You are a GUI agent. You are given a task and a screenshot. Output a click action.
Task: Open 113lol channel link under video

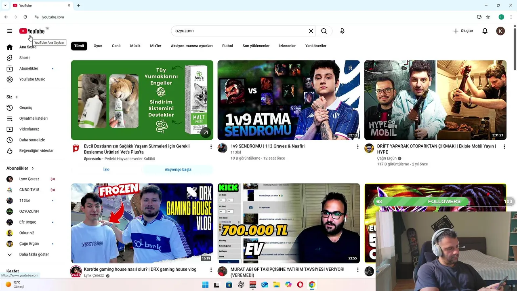(235, 152)
